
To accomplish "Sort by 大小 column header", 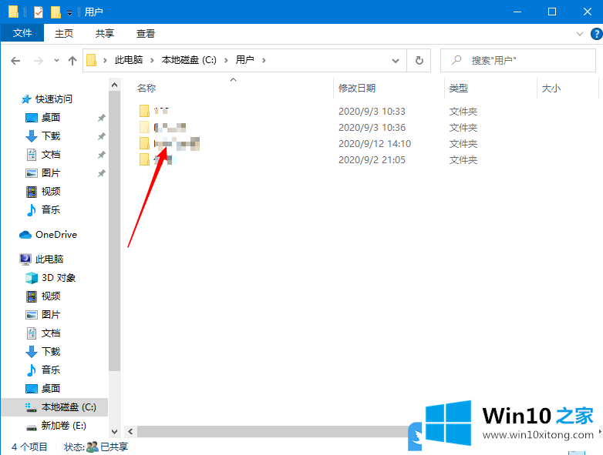I will (551, 89).
